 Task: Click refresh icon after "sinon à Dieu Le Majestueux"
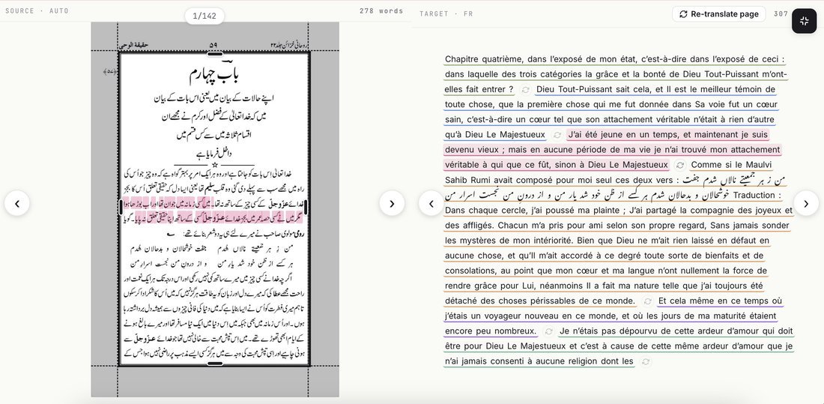click(679, 165)
